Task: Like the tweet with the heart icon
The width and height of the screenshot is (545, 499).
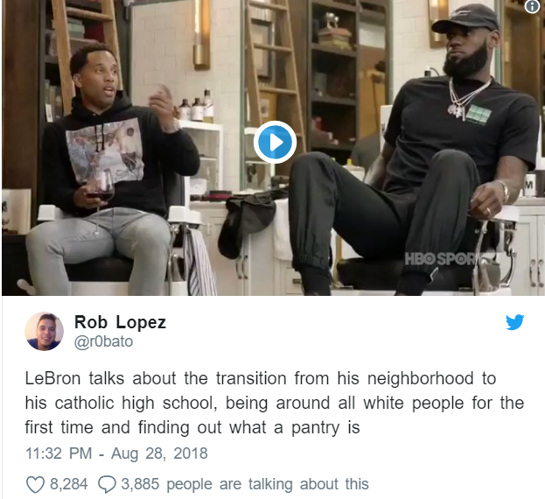Action: pos(36,484)
